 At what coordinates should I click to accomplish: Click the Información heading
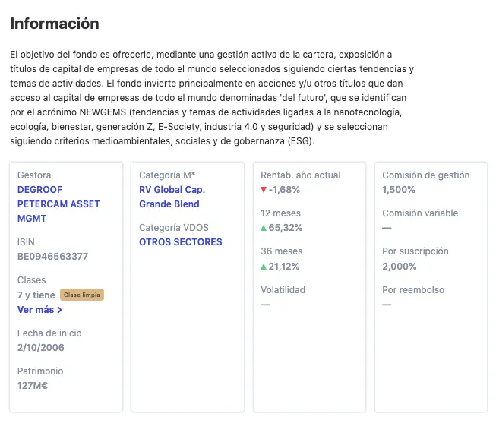54,24
